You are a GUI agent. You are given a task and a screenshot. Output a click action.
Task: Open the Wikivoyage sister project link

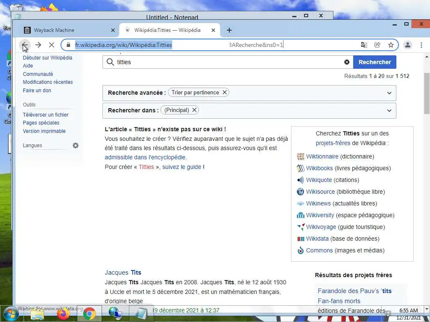click(x=321, y=227)
